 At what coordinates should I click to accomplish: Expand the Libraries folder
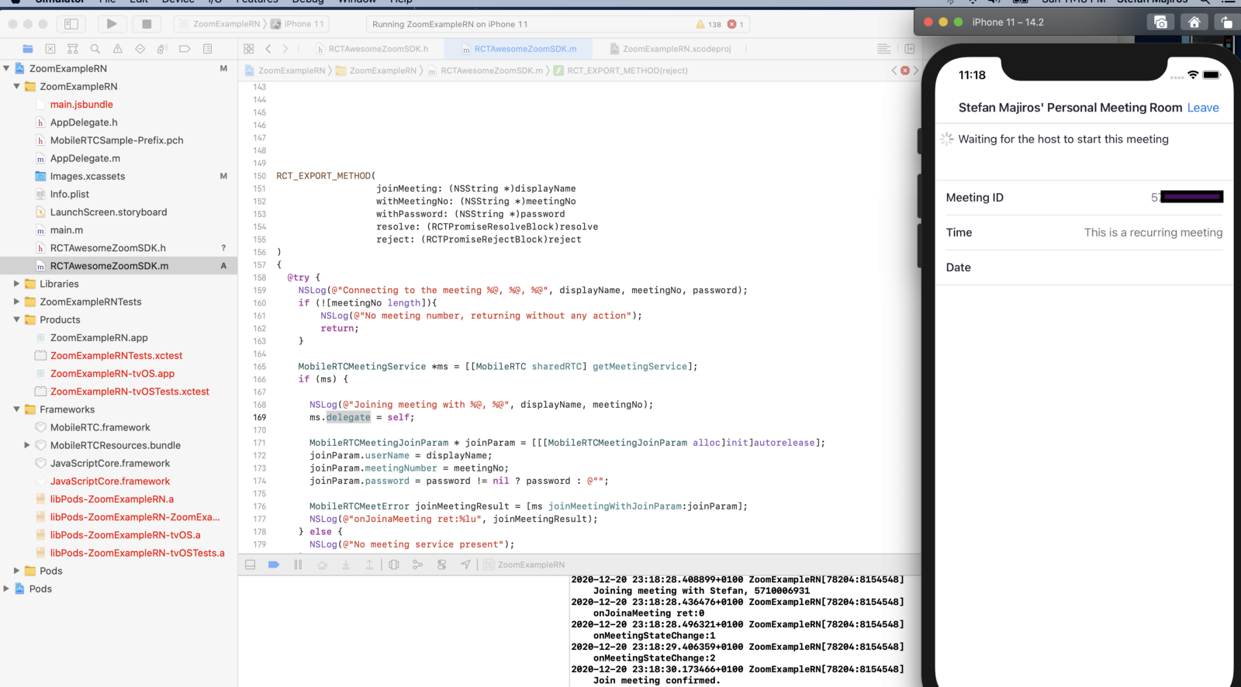[16, 284]
